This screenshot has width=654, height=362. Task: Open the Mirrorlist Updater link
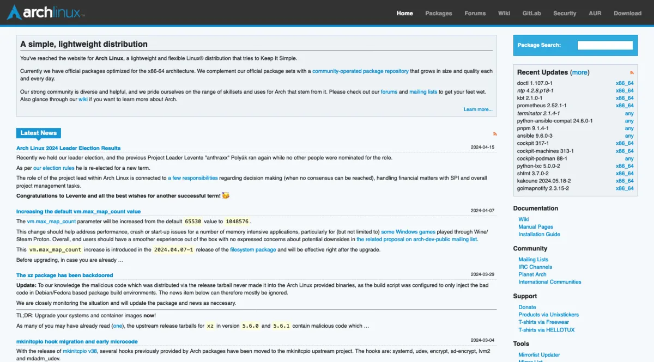(x=540, y=355)
